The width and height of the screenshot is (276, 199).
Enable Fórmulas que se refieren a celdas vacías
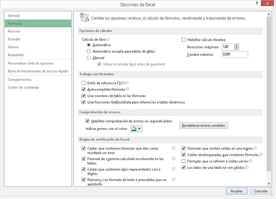pyautogui.click(x=183, y=161)
